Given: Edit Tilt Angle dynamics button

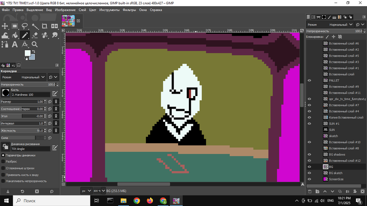Looking at the screenshot, I should 55,148.
